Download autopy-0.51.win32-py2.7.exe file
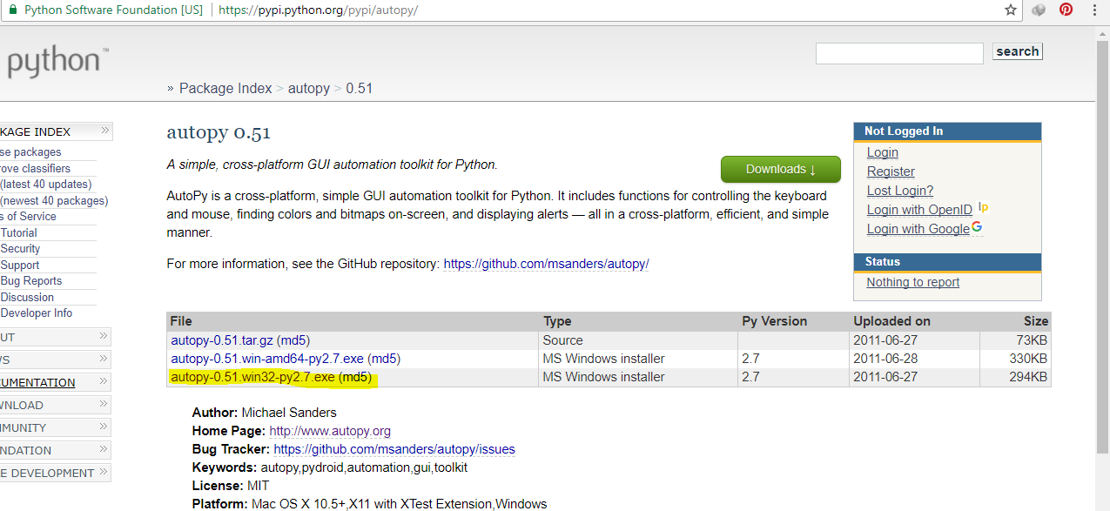1110x511 pixels. [252, 377]
